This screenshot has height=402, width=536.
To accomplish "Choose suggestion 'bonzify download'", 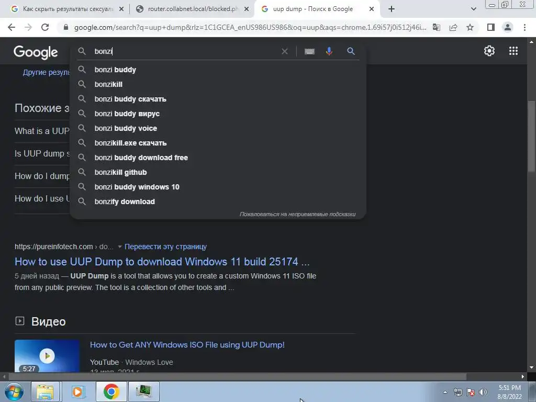I will (218, 202).
